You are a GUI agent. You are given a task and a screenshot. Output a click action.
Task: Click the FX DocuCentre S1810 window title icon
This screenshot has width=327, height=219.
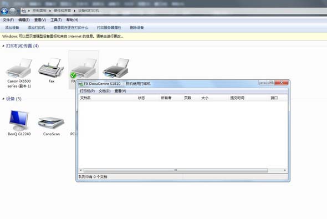point(80,84)
